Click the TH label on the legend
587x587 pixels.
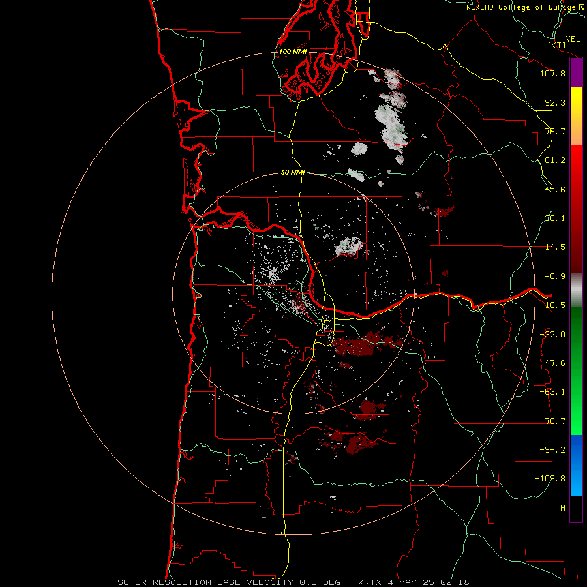tap(560, 507)
